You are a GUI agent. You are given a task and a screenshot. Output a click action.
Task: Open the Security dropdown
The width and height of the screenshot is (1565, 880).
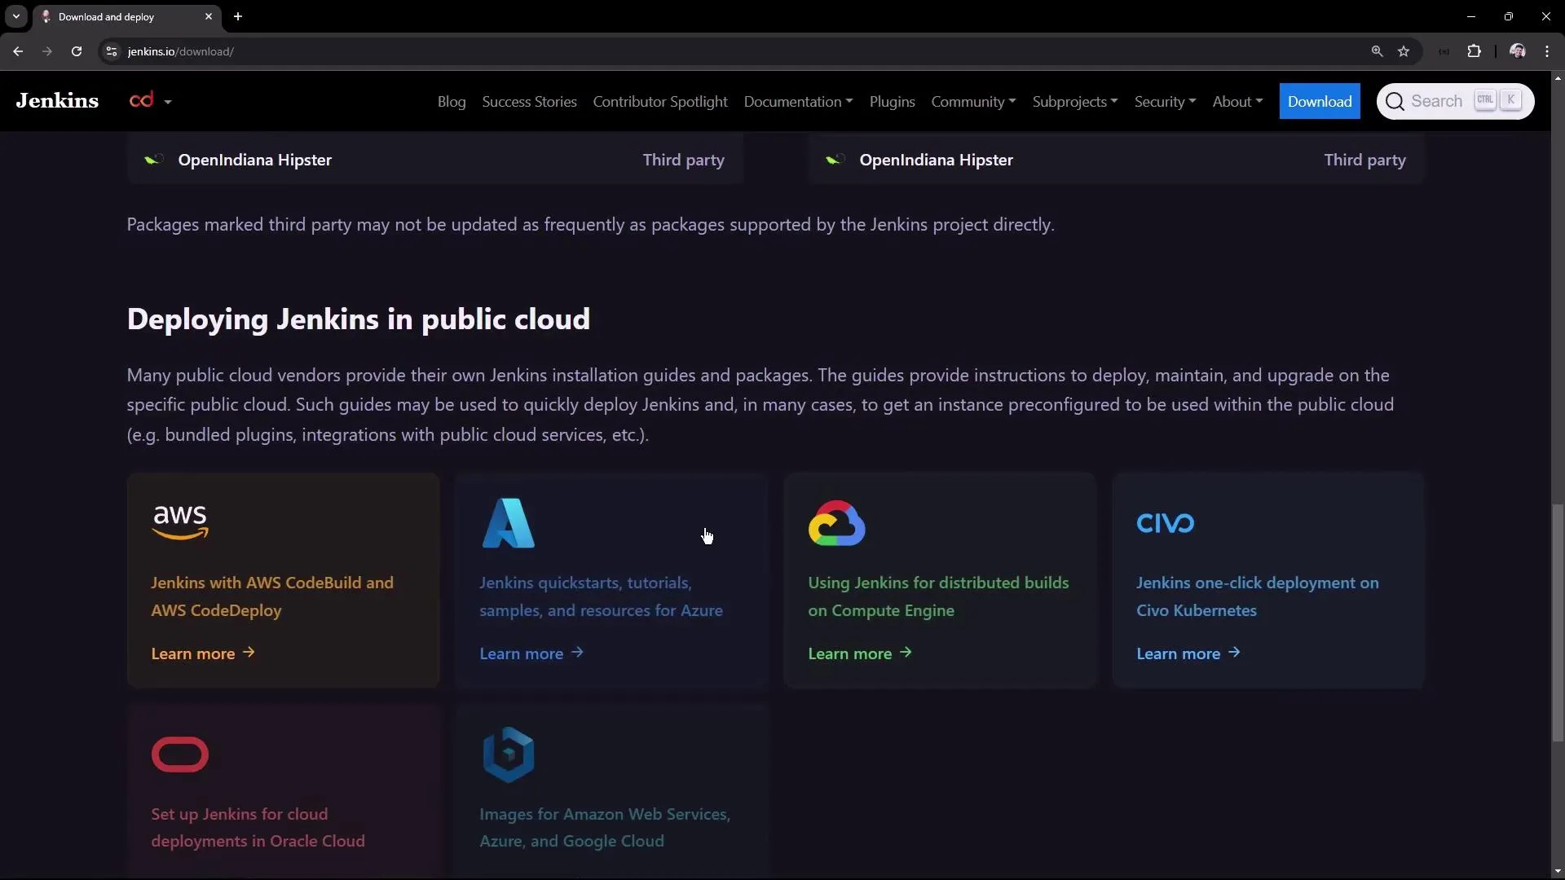1164,101
